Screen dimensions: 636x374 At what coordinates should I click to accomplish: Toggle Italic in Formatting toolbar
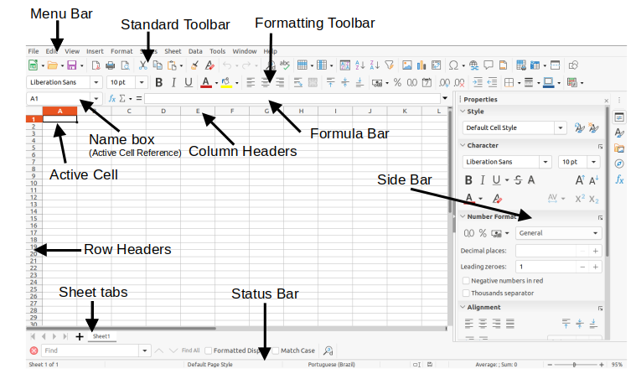173,83
